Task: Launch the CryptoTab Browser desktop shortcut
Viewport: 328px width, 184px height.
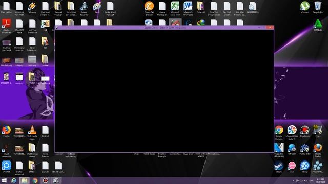Action: (149, 9)
